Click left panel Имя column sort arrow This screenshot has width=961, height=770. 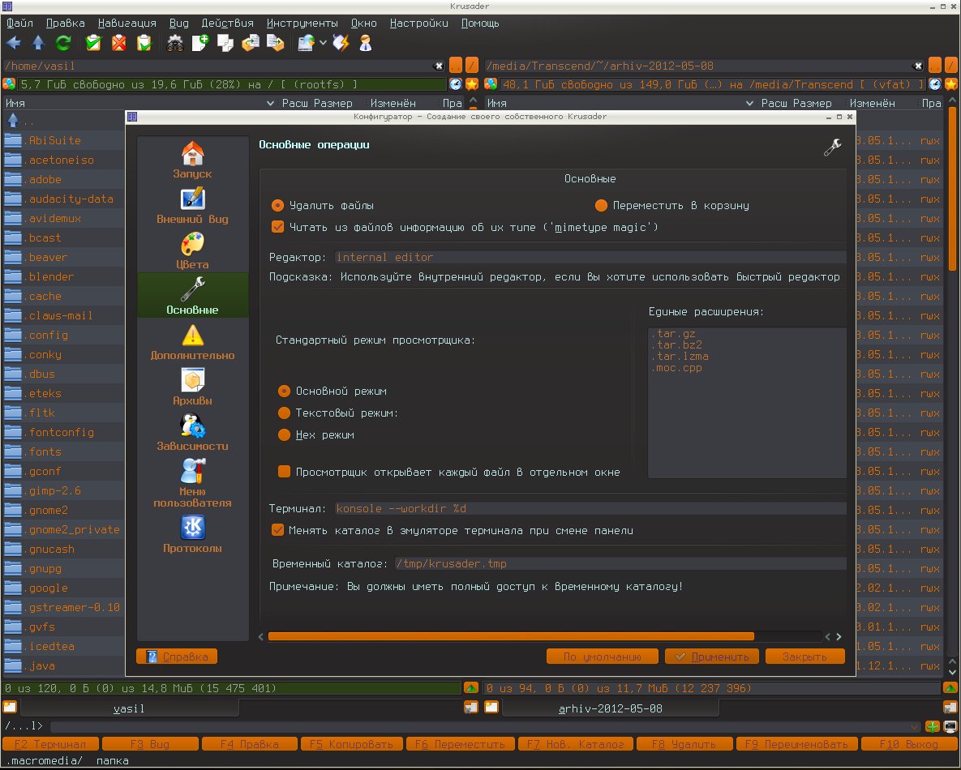click(x=270, y=104)
